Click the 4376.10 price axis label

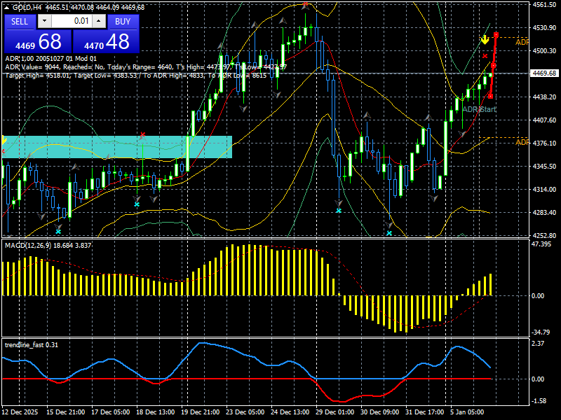click(544, 143)
